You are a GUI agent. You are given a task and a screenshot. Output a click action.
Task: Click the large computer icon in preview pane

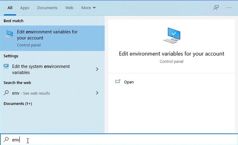pyautogui.click(x=171, y=36)
